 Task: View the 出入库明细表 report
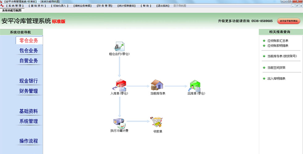(276, 79)
